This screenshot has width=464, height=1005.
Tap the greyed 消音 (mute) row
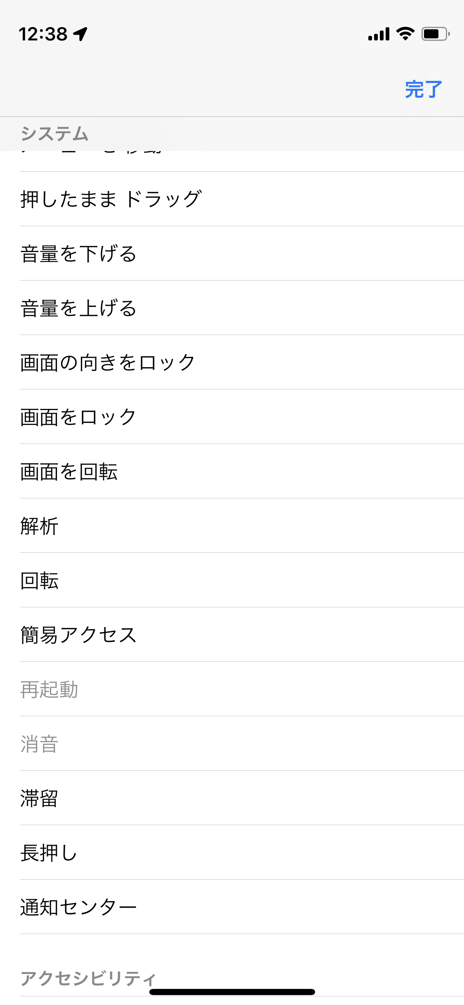(40, 743)
